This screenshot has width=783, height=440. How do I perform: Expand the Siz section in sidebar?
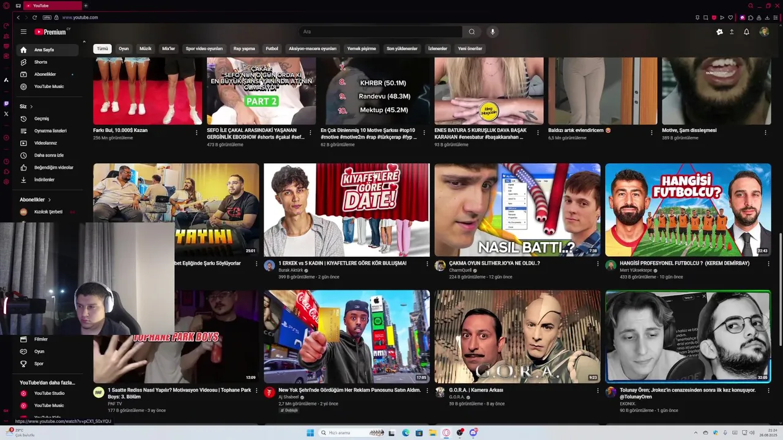[x=26, y=106]
